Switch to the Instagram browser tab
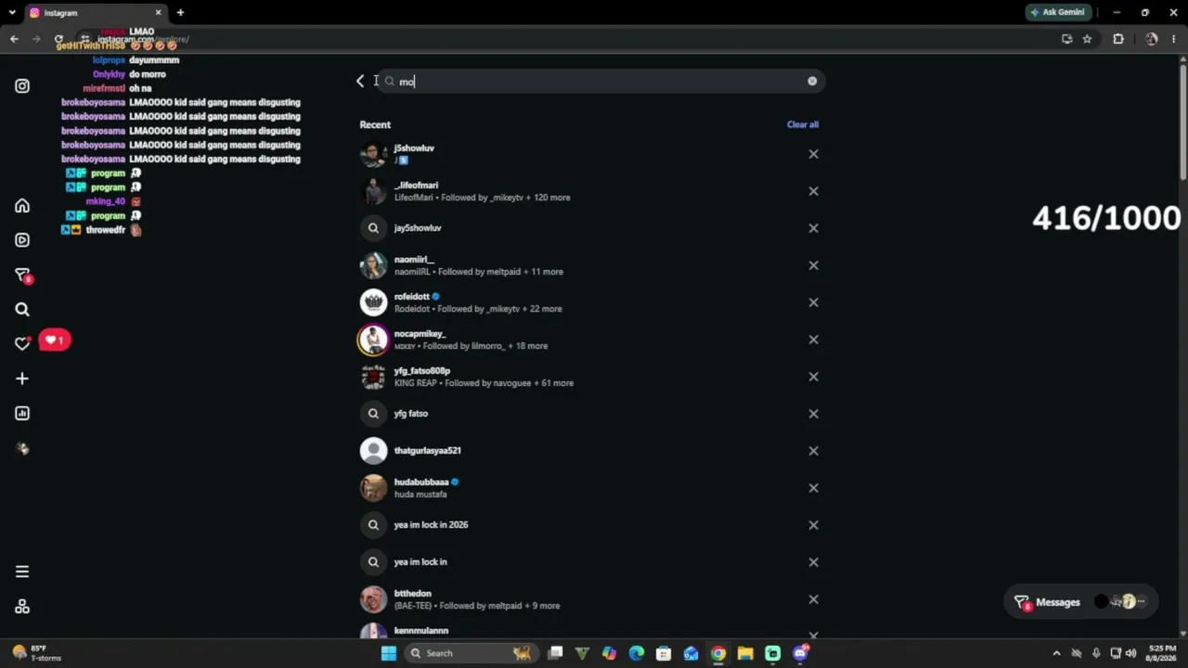The image size is (1188, 668). pyautogui.click(x=96, y=13)
